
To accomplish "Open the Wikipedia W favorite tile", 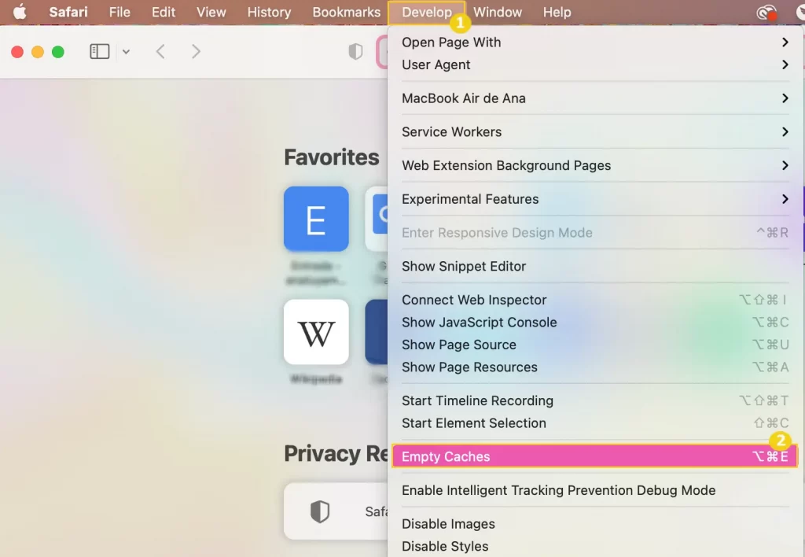I will (x=316, y=332).
